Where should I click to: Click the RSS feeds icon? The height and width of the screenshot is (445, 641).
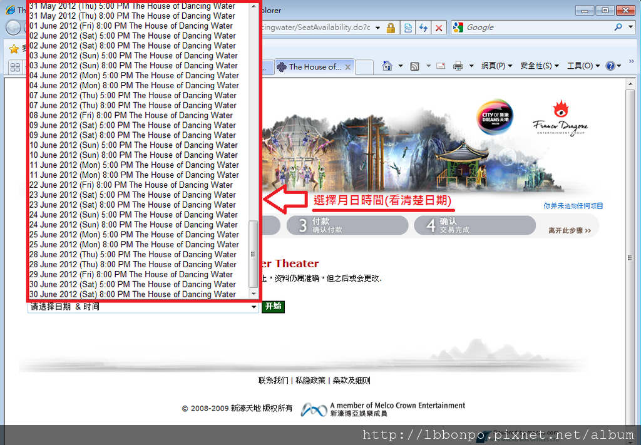coord(414,66)
